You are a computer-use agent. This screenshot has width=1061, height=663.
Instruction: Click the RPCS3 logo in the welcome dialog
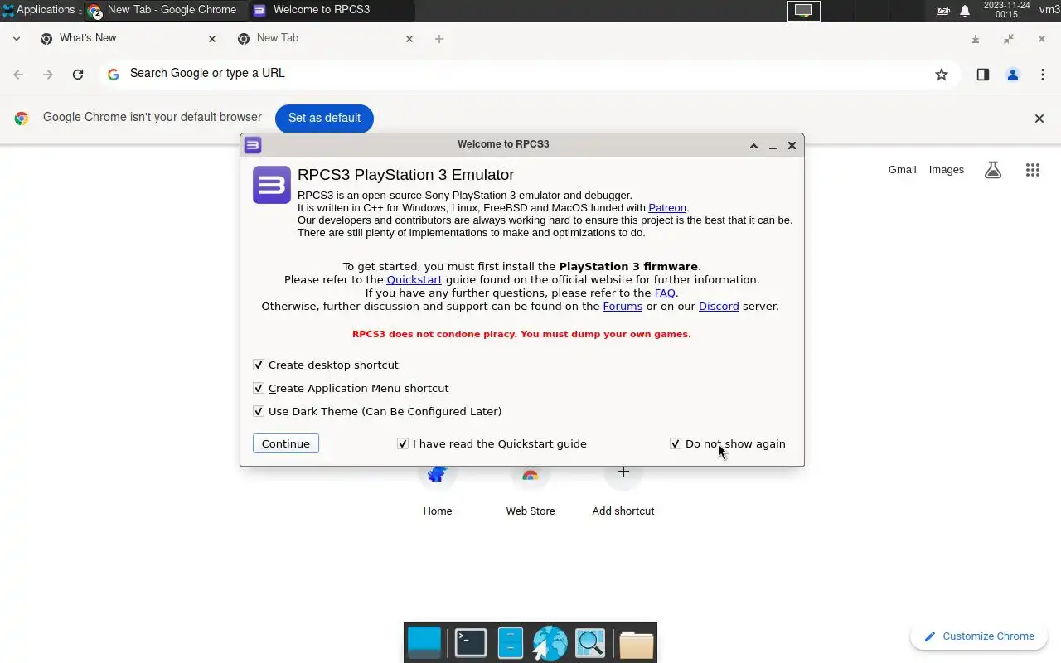pyautogui.click(x=271, y=184)
